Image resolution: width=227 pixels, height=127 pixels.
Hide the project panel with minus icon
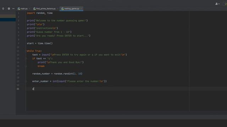13,8
